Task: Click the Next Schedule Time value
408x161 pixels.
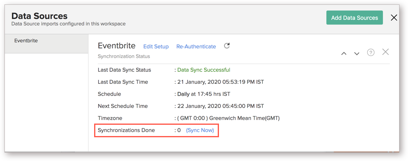Action: coord(221,106)
